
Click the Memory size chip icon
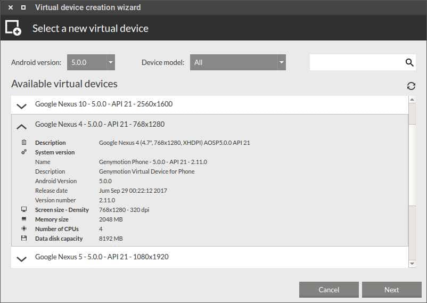coord(24,219)
